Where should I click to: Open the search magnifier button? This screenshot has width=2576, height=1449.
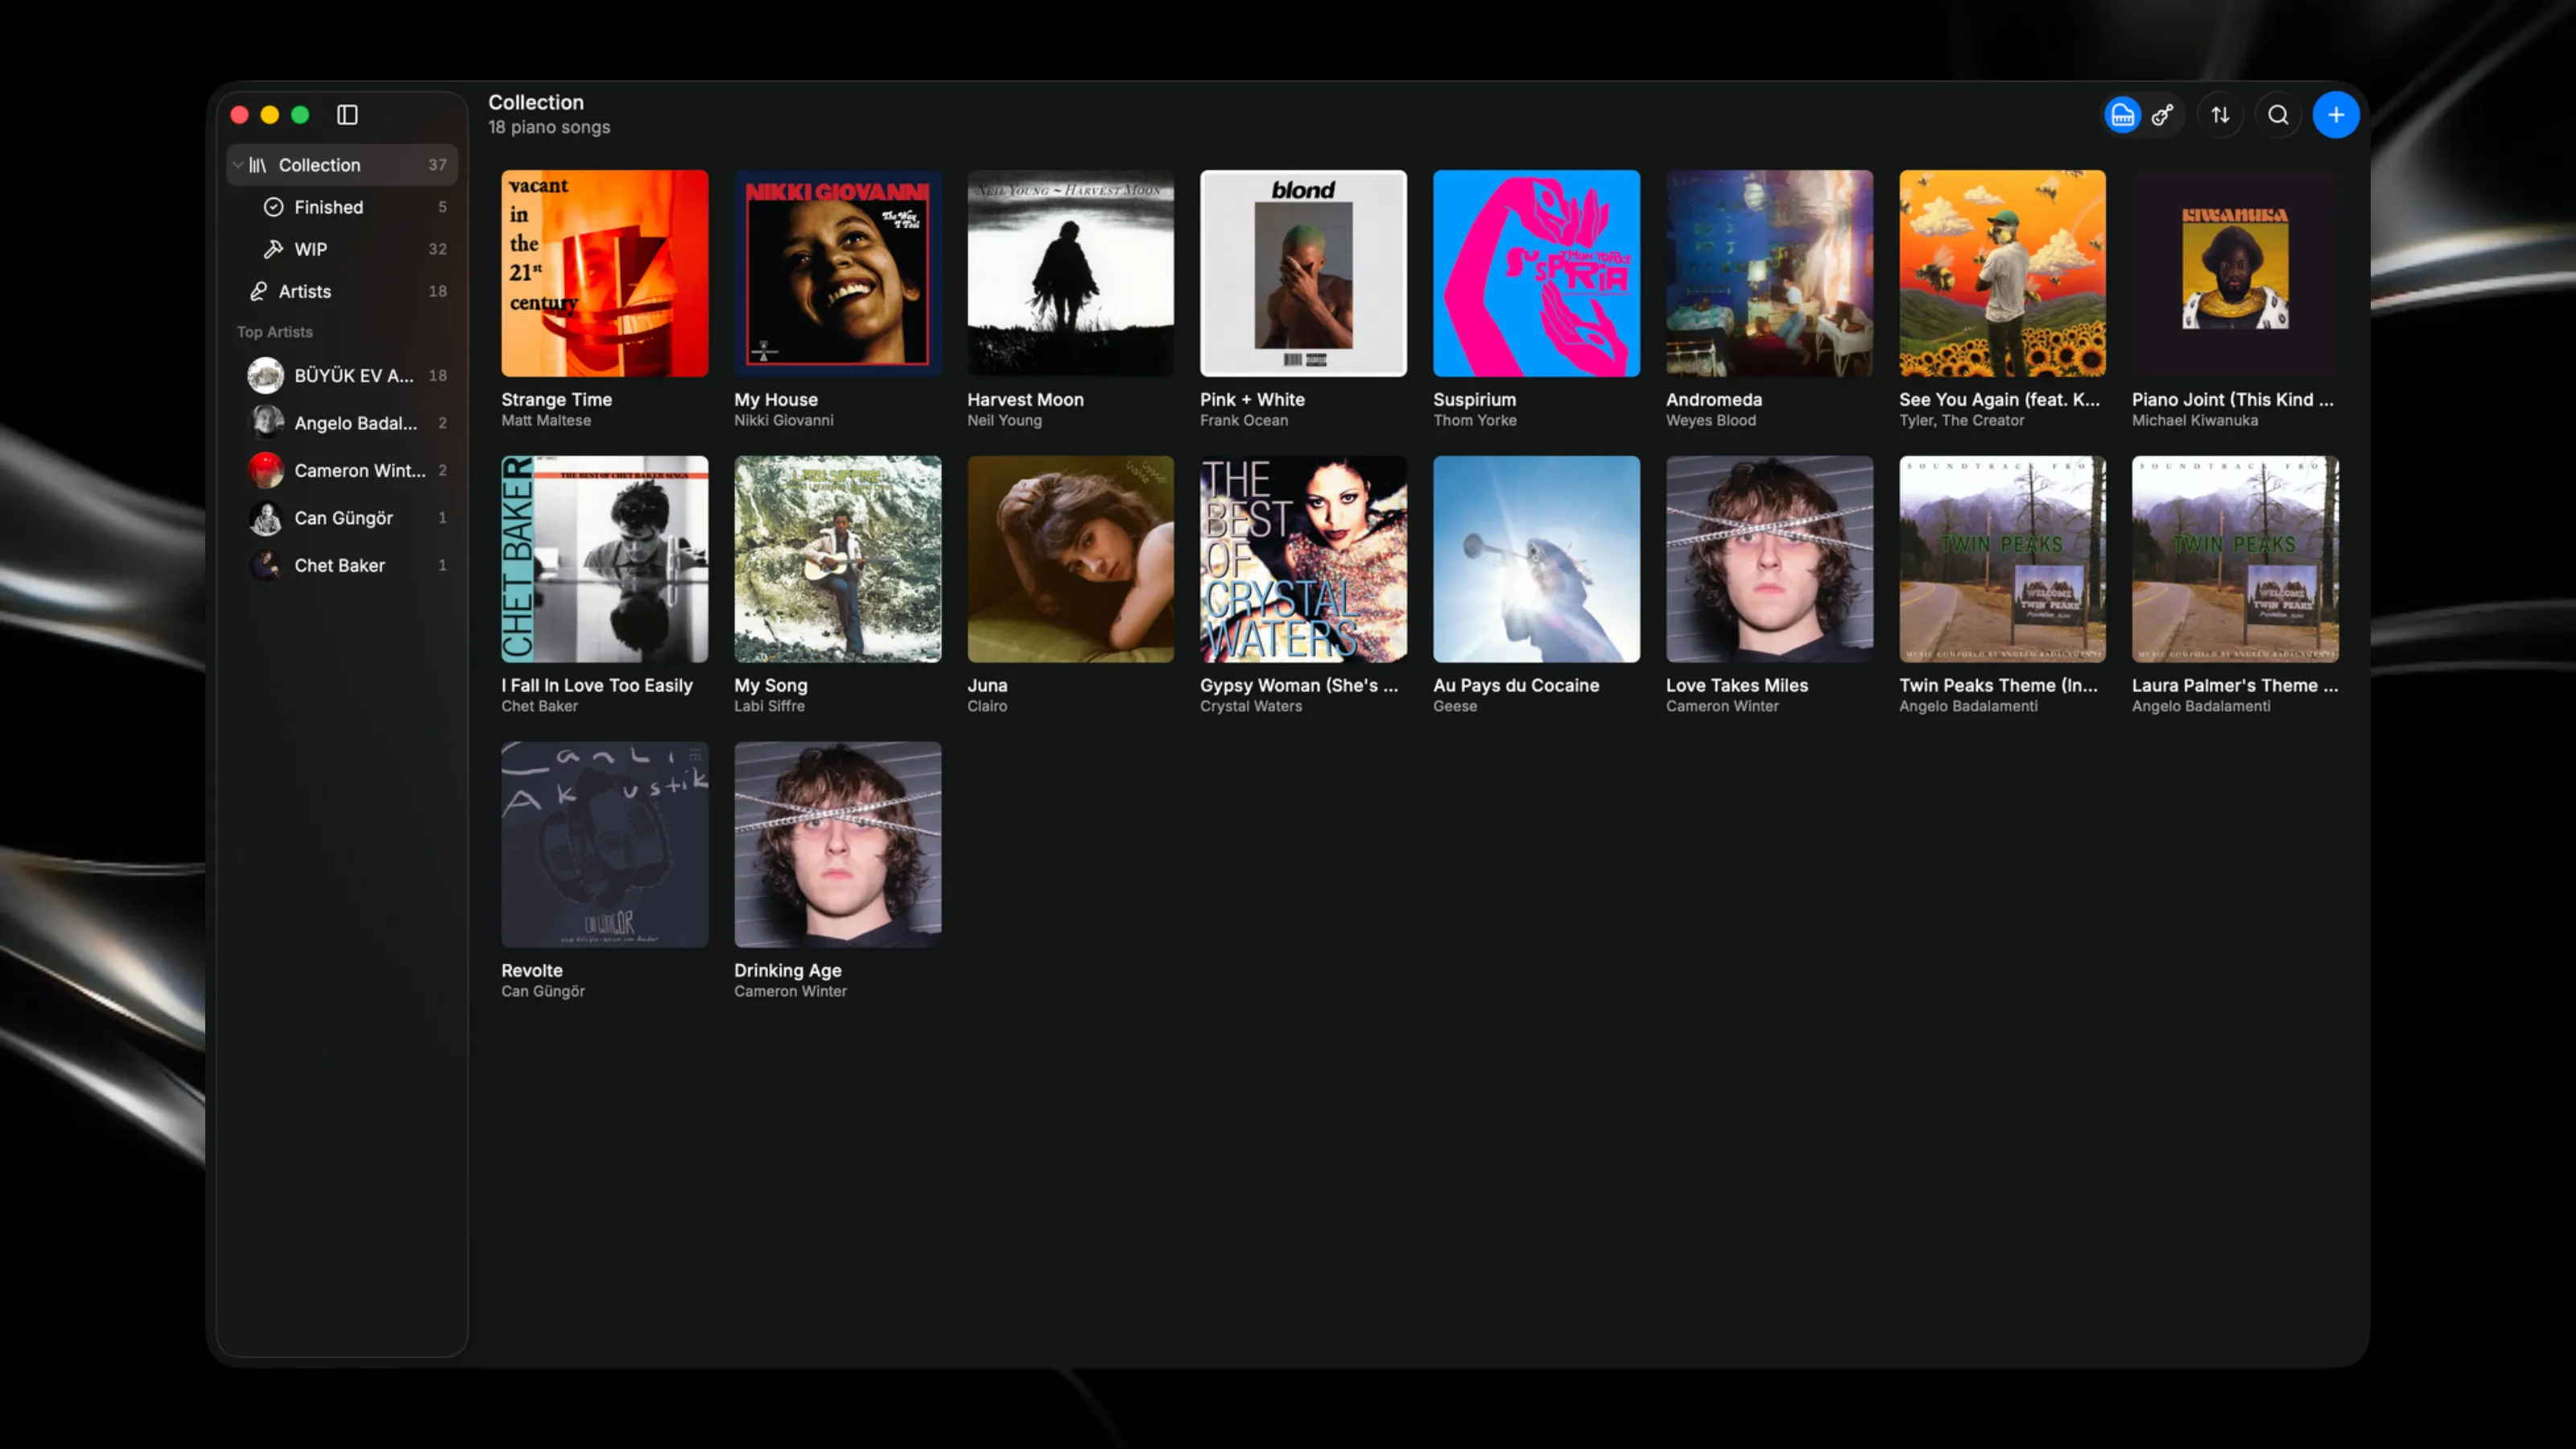(2278, 115)
